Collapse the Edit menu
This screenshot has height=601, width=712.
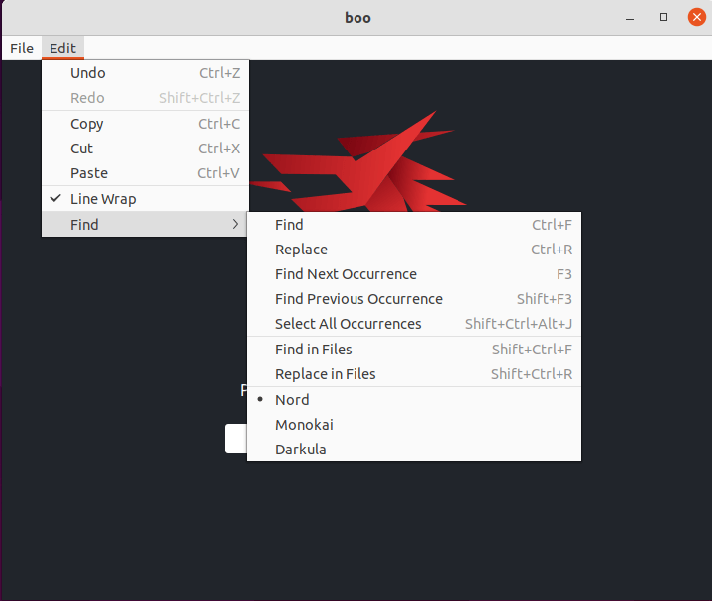coord(62,49)
